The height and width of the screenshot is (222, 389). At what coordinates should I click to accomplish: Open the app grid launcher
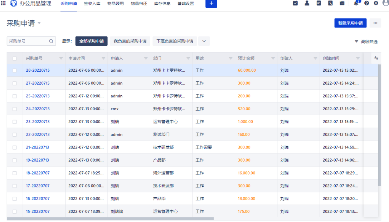(x=3, y=3)
